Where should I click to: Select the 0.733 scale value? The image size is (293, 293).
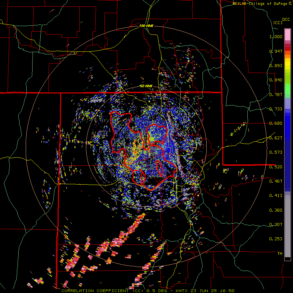[276, 109]
